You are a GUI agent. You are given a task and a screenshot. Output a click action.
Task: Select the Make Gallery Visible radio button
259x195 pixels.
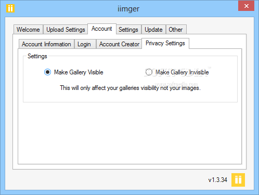(x=47, y=72)
